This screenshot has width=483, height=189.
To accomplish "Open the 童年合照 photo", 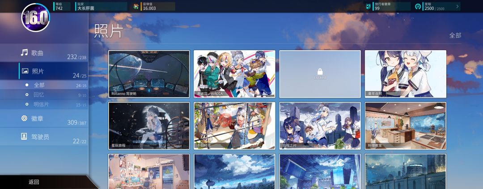I will click(405, 74).
